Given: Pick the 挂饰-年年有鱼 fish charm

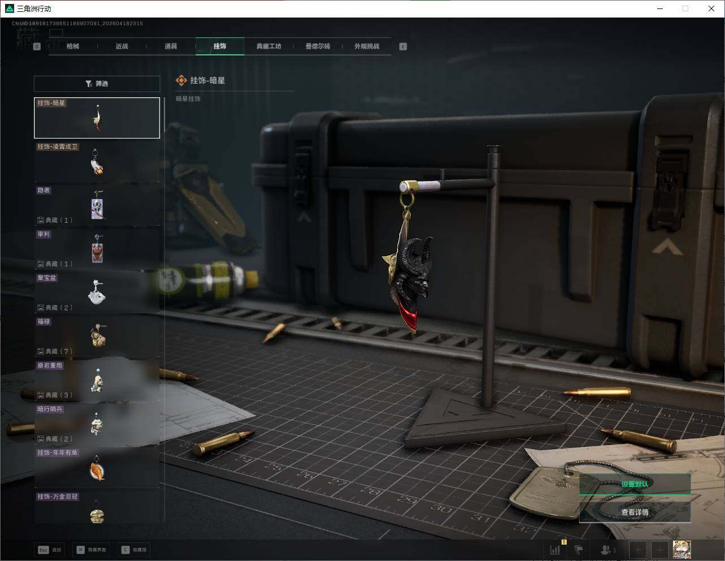Looking at the screenshot, I should [x=97, y=468].
